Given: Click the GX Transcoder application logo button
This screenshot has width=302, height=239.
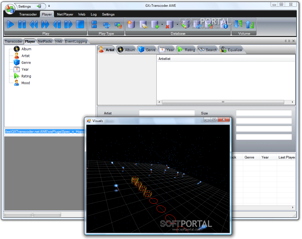Looking at the screenshot, I should (10, 9).
